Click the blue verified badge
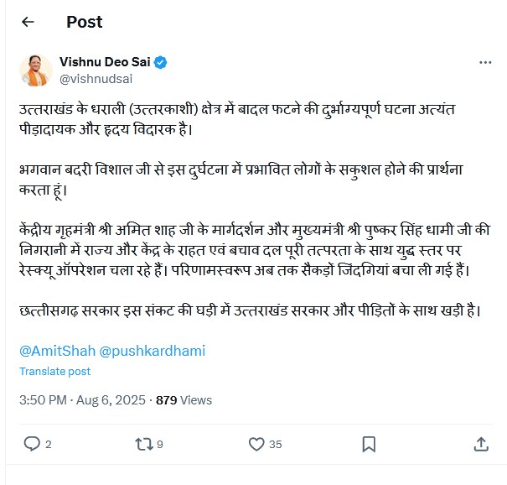The height and width of the screenshot is (485, 507). (160, 62)
